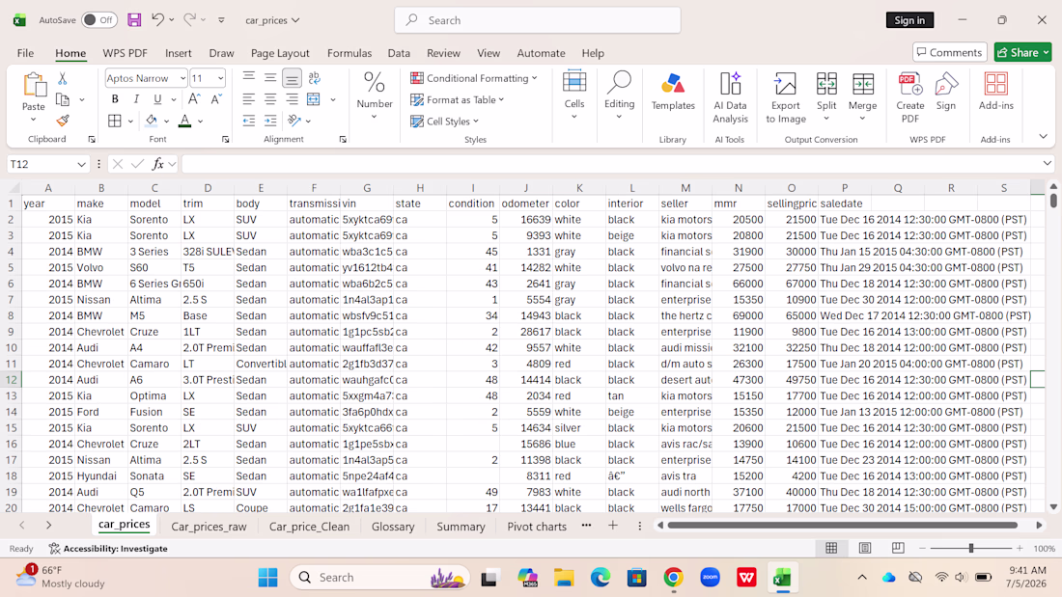
Task: Click the Sign in button
Action: point(908,20)
